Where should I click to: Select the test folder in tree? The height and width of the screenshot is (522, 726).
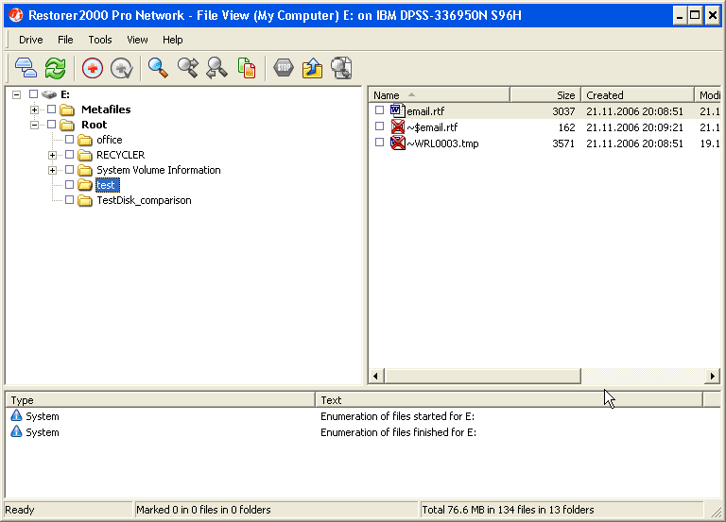(x=108, y=185)
